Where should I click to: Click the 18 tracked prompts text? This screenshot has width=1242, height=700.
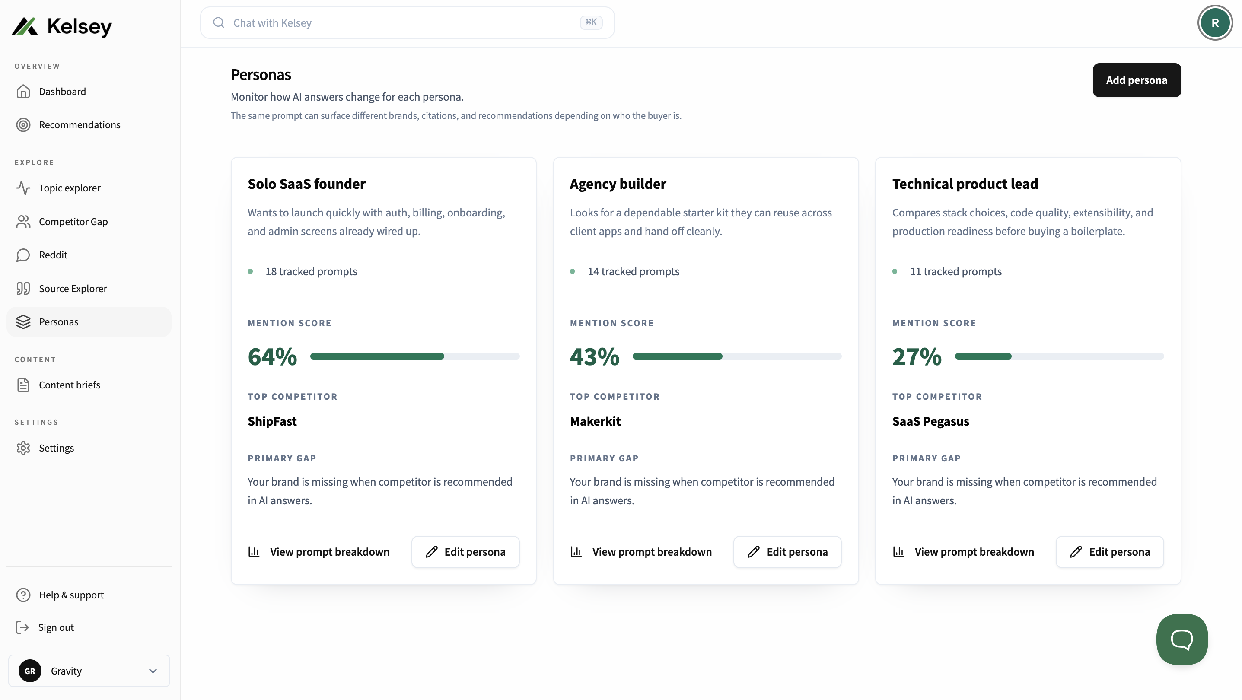tap(312, 271)
